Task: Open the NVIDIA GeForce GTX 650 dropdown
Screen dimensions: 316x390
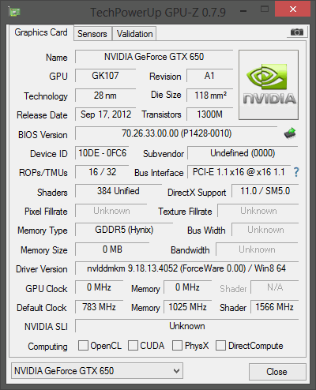Action: [x=97, y=371]
